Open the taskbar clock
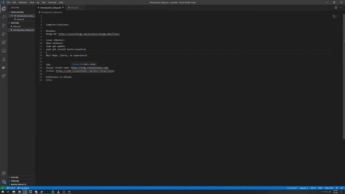The image size is (345, 194). pos(335,192)
